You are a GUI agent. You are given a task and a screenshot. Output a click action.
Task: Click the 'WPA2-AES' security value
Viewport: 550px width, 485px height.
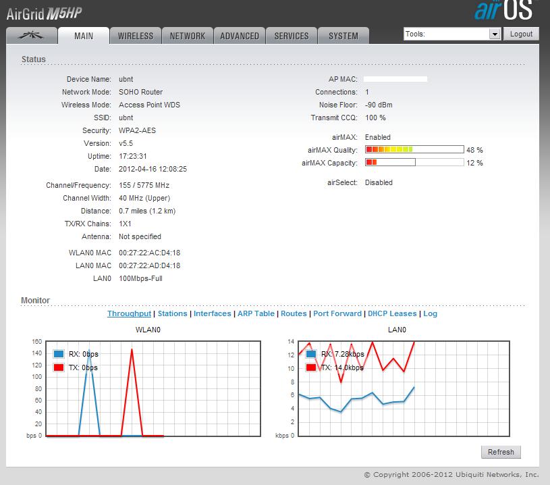(137, 130)
